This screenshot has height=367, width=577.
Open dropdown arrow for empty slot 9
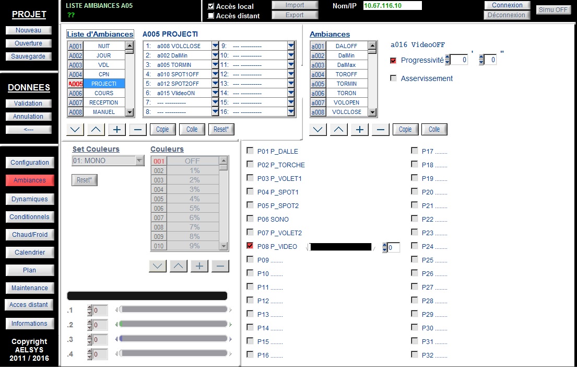pos(291,46)
